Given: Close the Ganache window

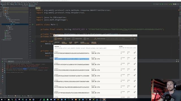Looking at the screenshot, I should (136, 36).
